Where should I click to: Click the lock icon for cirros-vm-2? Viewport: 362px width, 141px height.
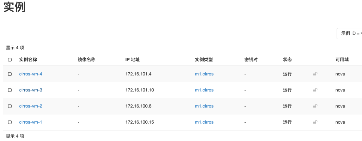click(x=315, y=106)
